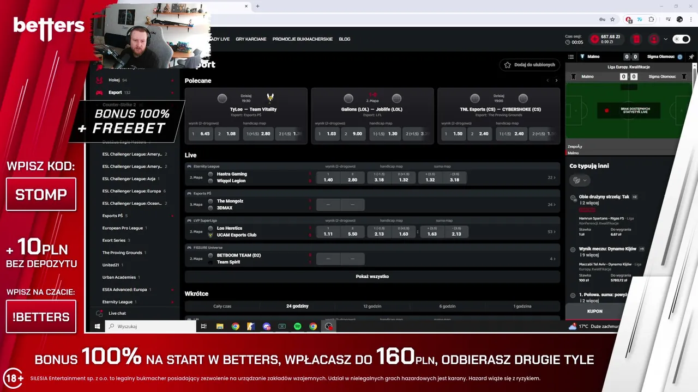Select 24 godziny time filter tab
698x392 pixels.
[x=297, y=306]
